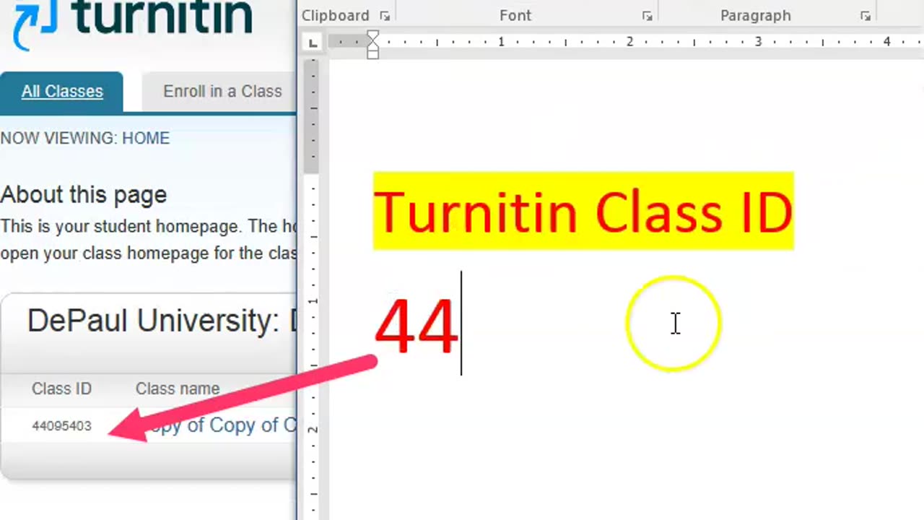The image size is (924, 520).
Task: Click class ID 44095403 in the table
Action: tap(61, 426)
